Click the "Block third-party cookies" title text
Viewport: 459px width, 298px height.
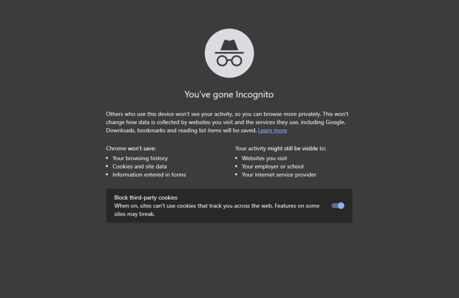[x=146, y=197]
